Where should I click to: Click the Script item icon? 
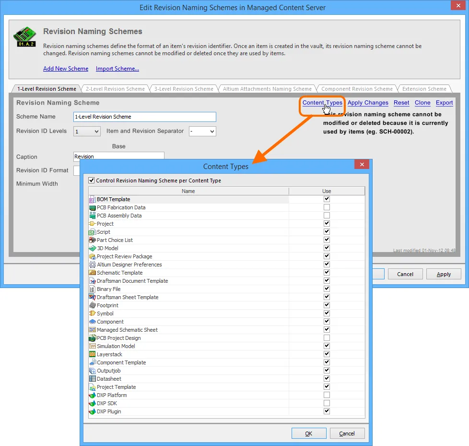93,232
